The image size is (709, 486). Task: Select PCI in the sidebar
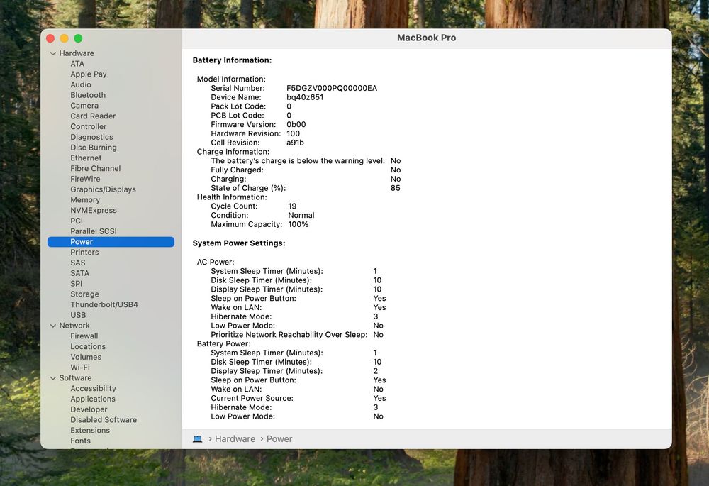[77, 221]
